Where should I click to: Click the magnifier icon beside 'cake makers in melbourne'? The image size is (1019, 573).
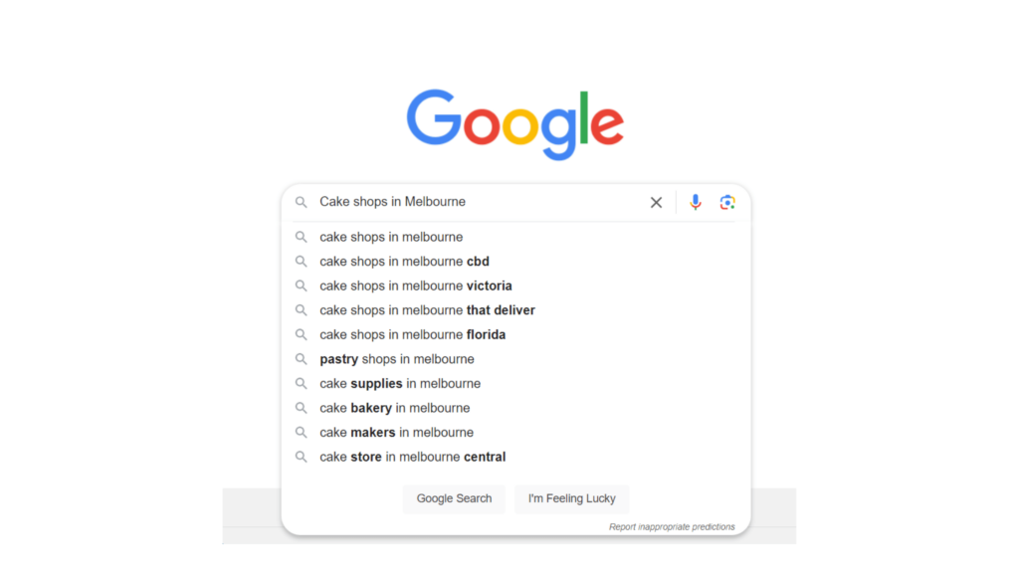301,432
